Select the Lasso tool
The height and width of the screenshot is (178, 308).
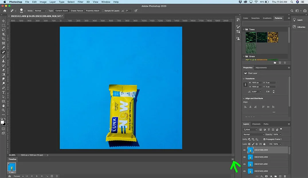tap(3, 30)
